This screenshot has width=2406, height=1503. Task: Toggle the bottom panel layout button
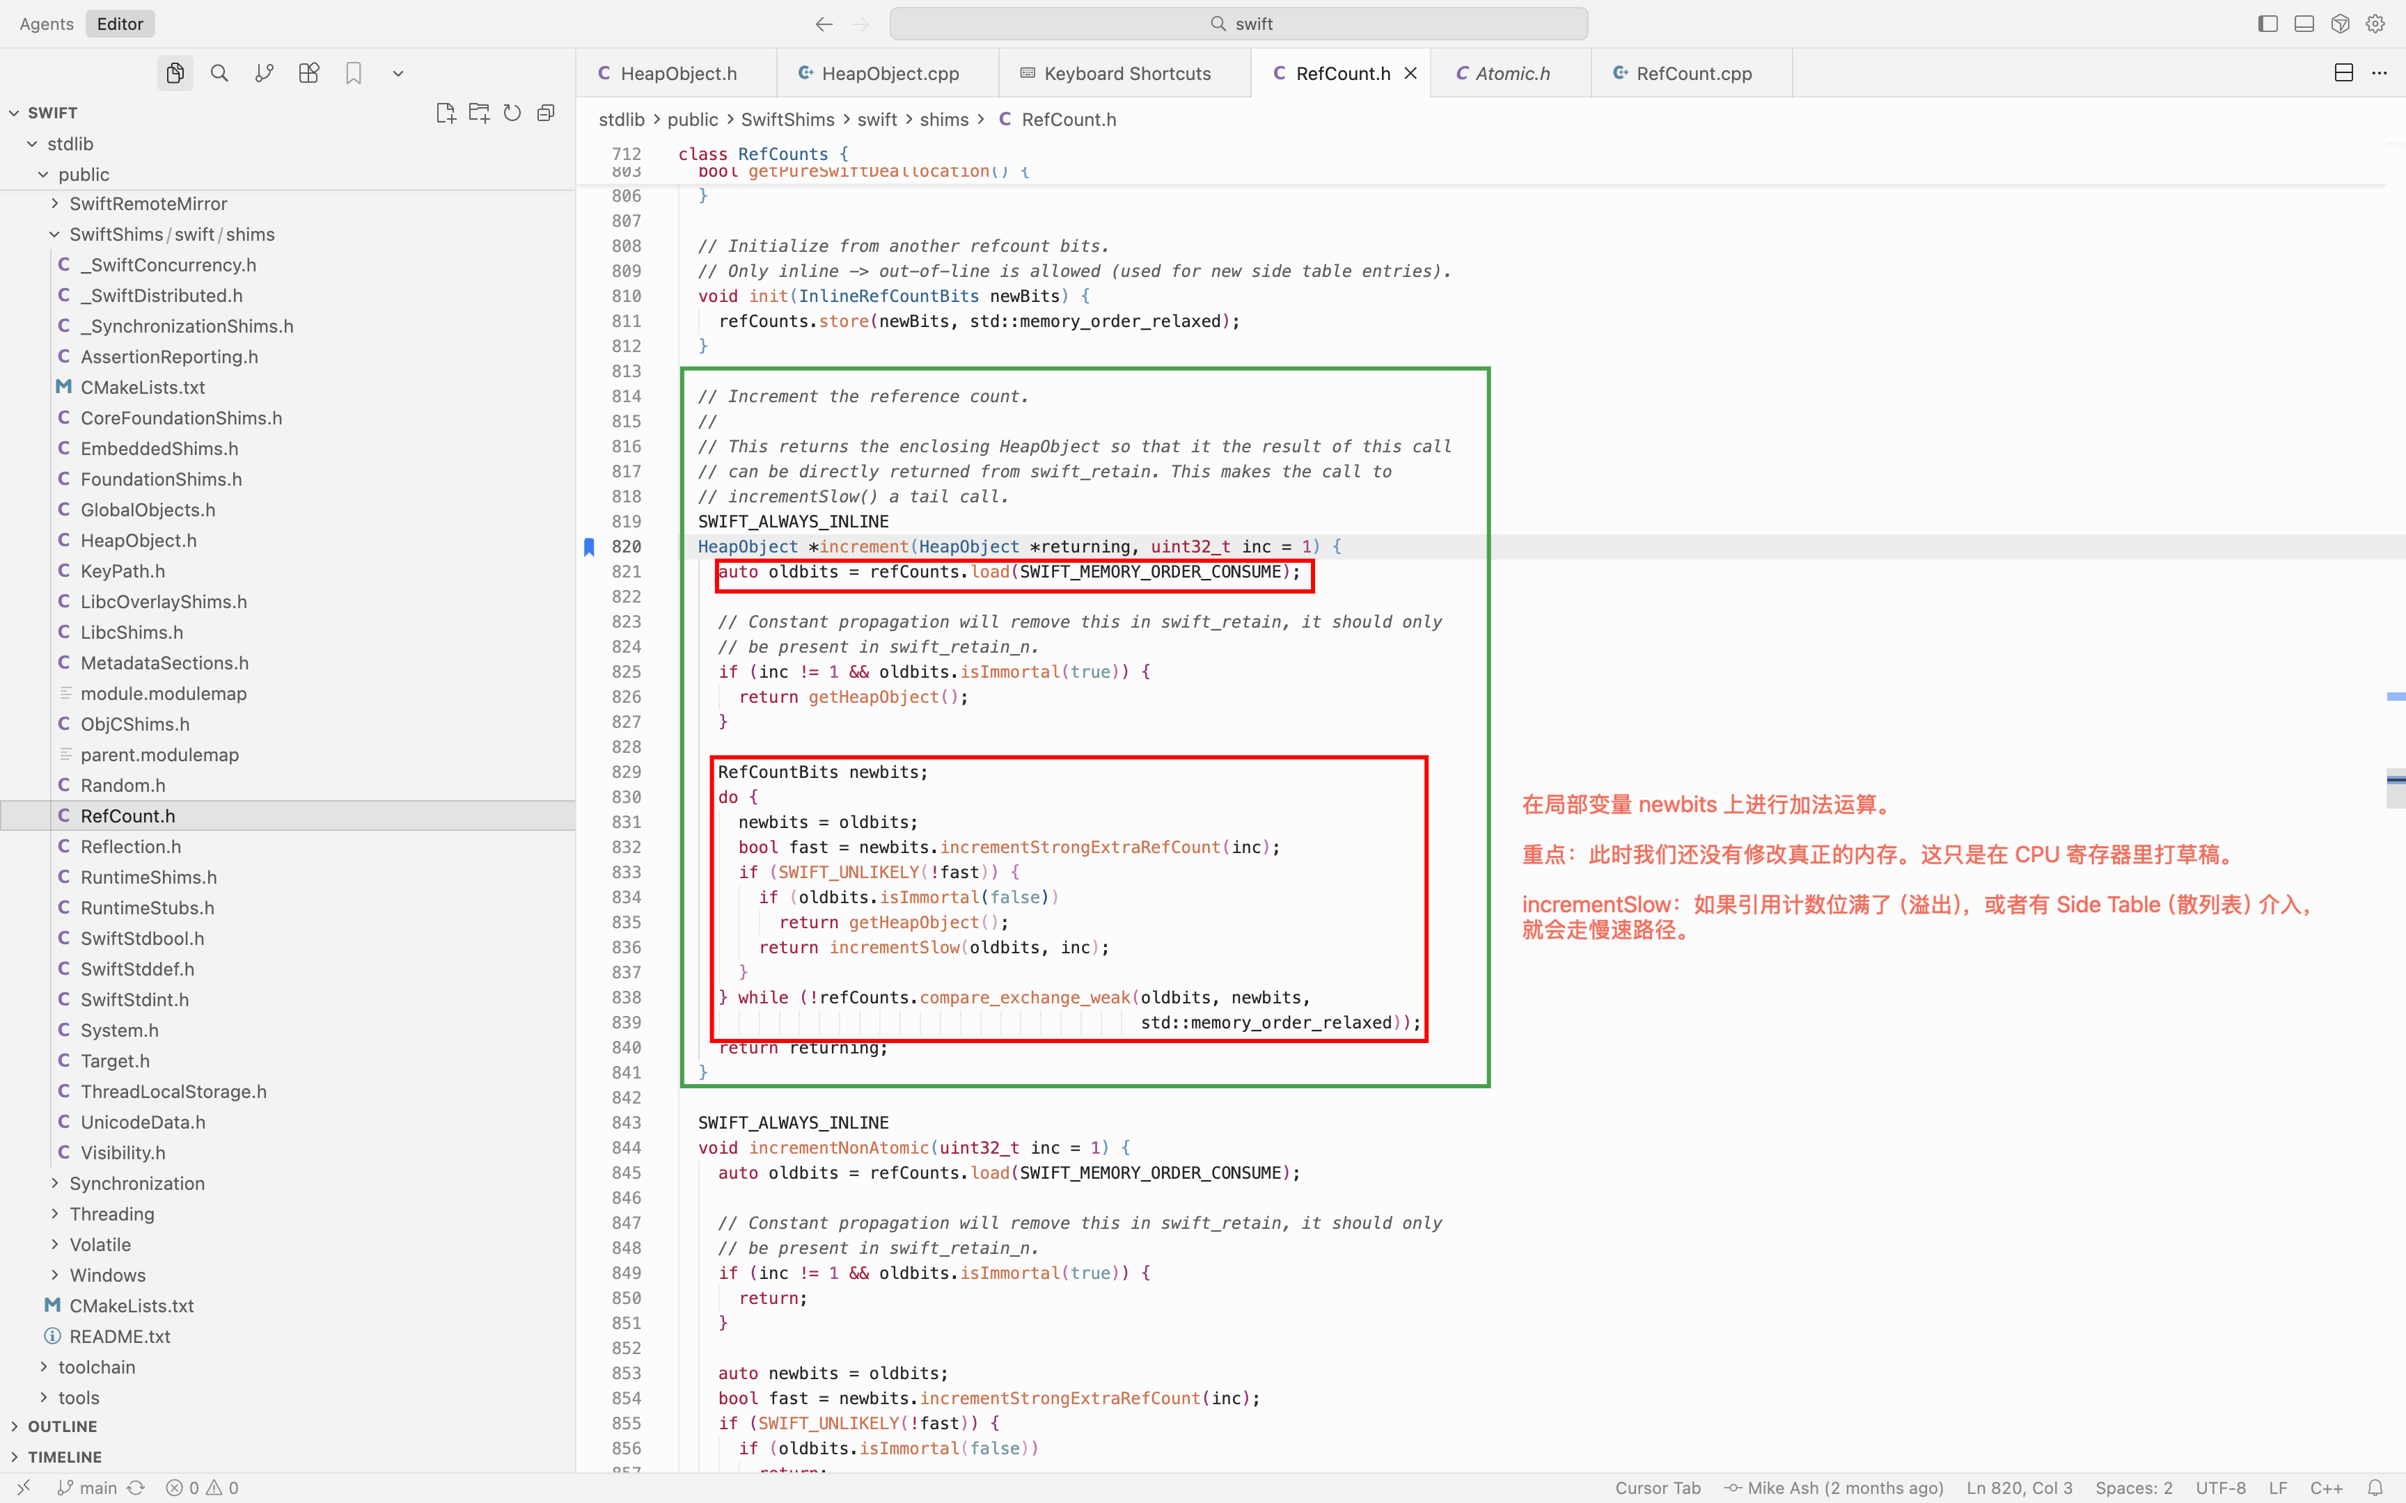coord(2304,24)
